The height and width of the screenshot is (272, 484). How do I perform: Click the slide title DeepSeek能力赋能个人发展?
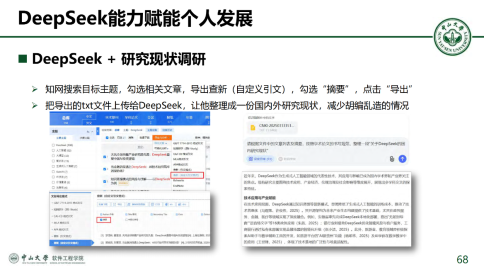(135, 18)
